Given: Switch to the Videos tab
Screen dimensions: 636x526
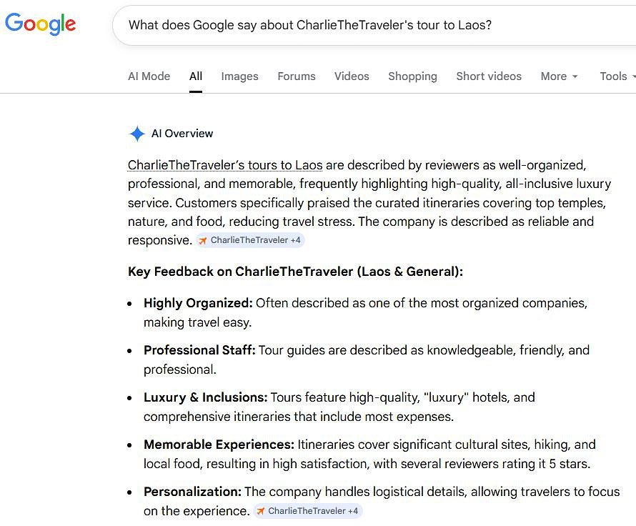Looking at the screenshot, I should click(352, 76).
